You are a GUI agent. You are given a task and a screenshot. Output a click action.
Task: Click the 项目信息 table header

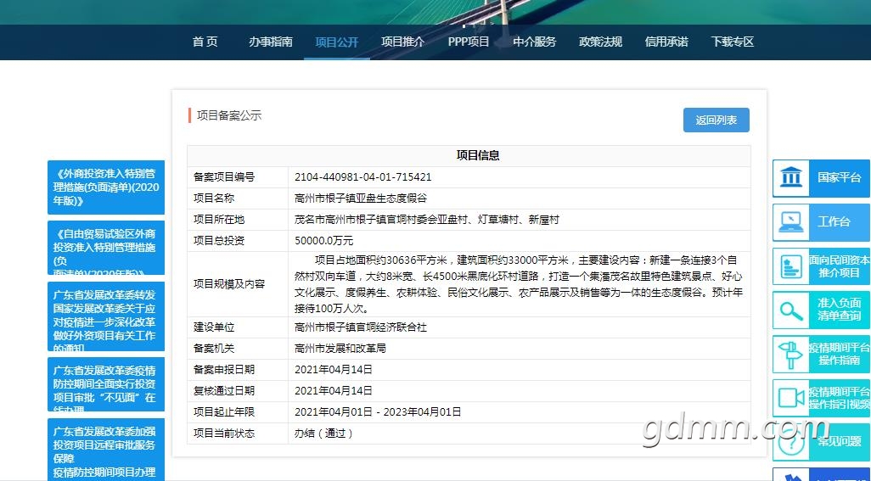click(478, 155)
